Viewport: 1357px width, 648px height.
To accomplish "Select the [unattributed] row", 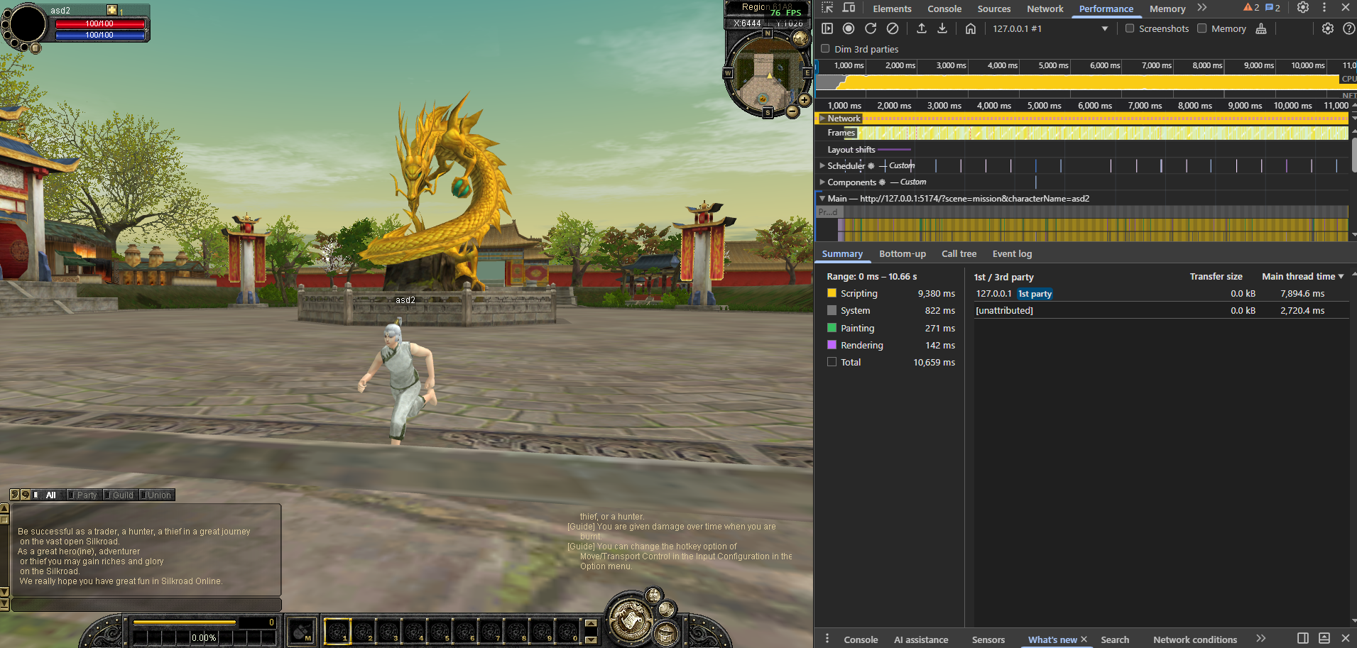I will (x=1161, y=311).
